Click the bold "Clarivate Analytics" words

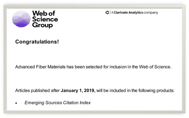tap(128, 12)
